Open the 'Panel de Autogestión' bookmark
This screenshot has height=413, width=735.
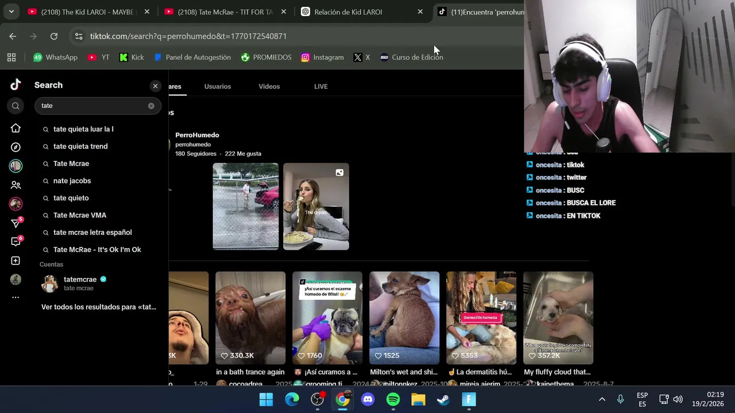coord(192,57)
